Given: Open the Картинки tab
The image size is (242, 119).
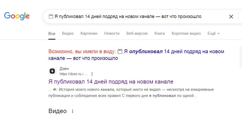Looking at the screenshot, I should (x=89, y=33).
